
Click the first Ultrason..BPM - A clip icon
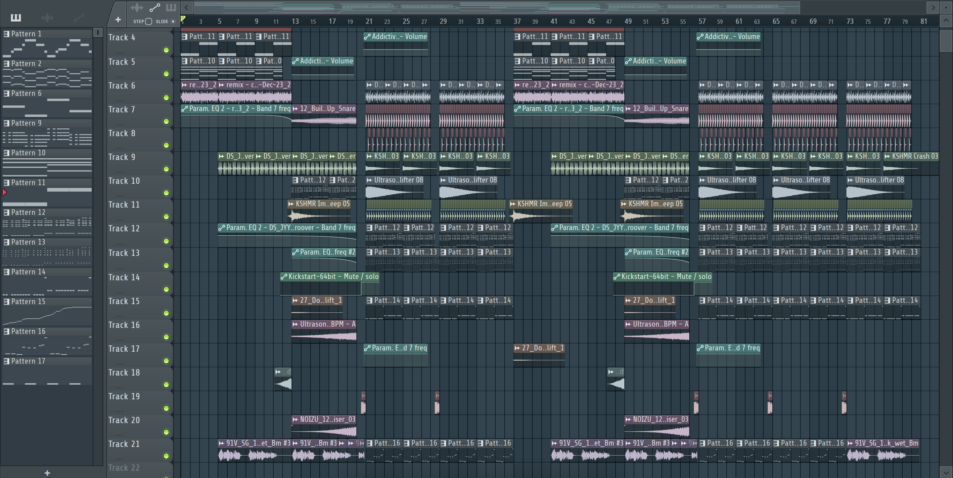295,324
